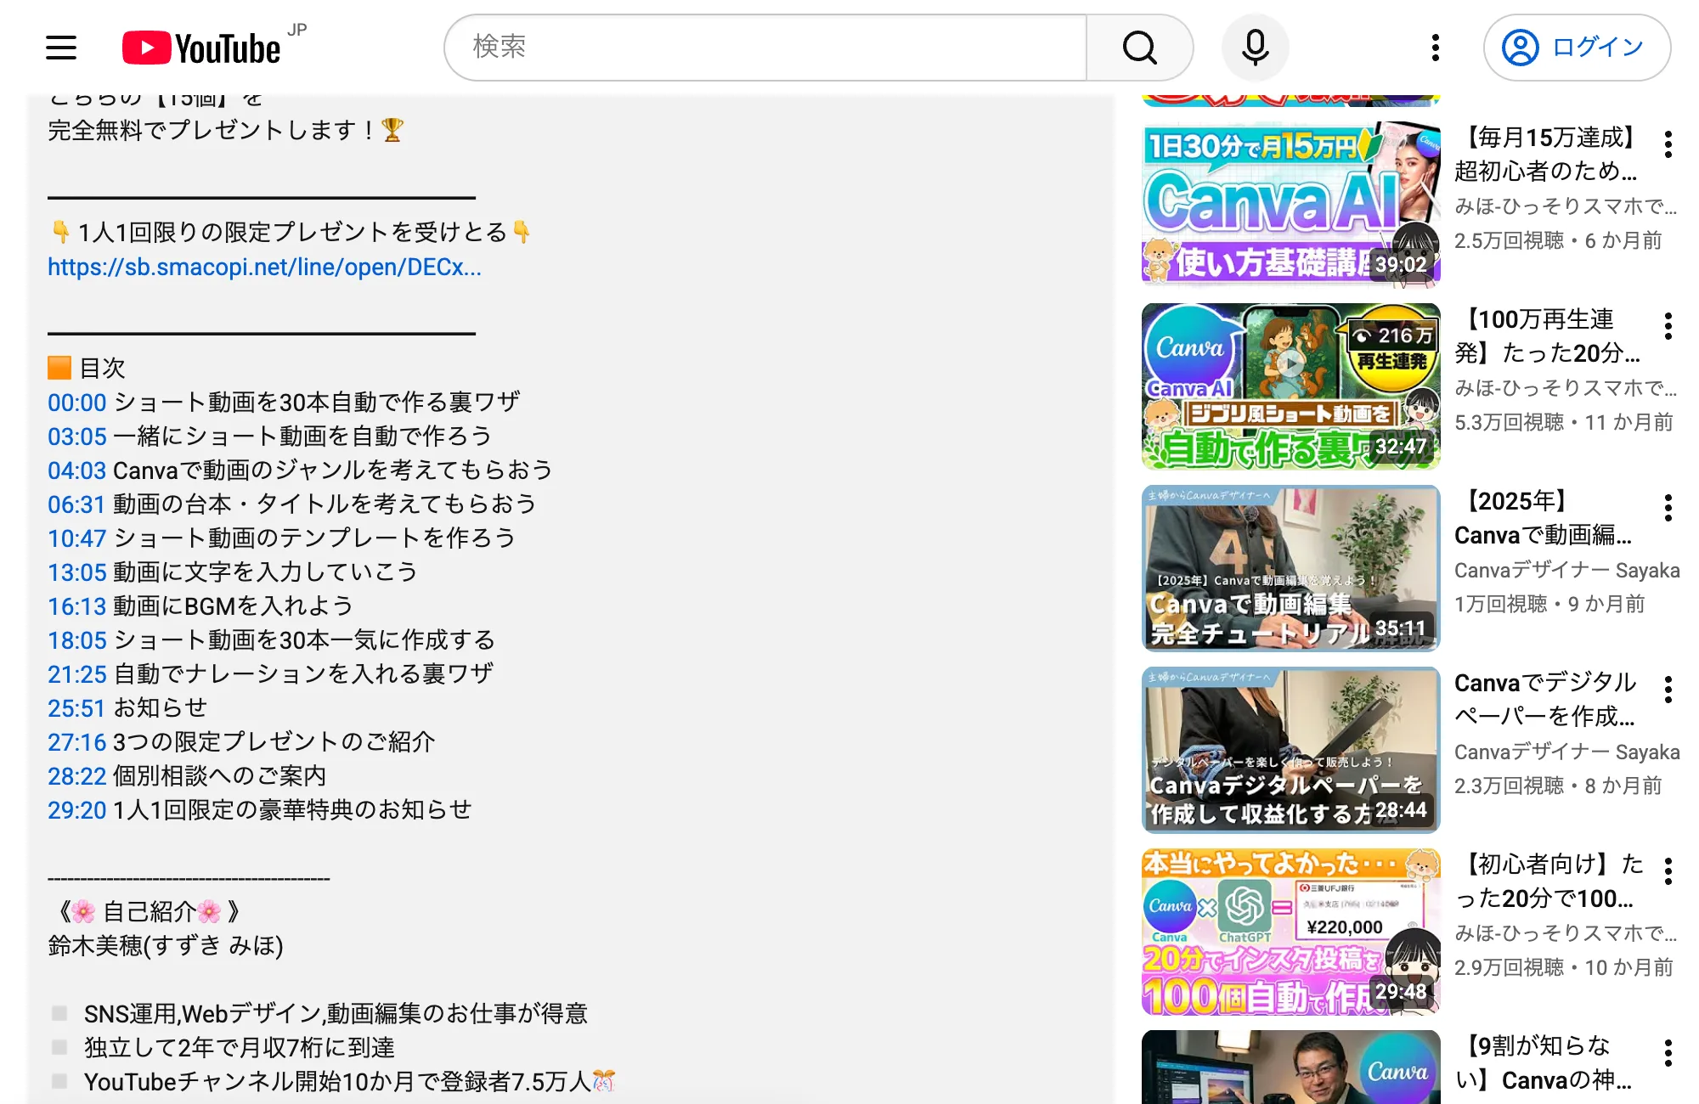Click text 独立して2年で月収7桁に到達

[239, 1048]
